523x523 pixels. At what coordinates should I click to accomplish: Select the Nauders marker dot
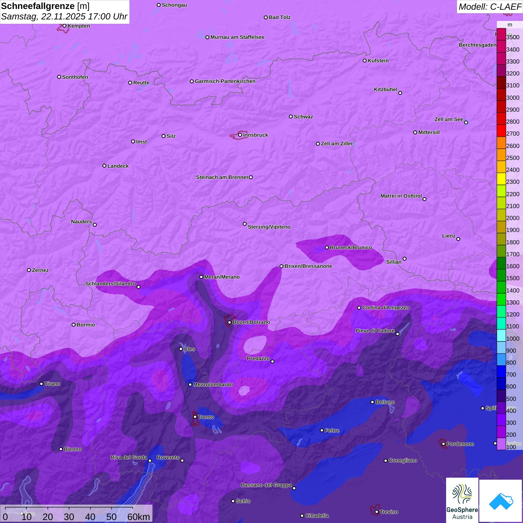pyautogui.click(x=95, y=225)
